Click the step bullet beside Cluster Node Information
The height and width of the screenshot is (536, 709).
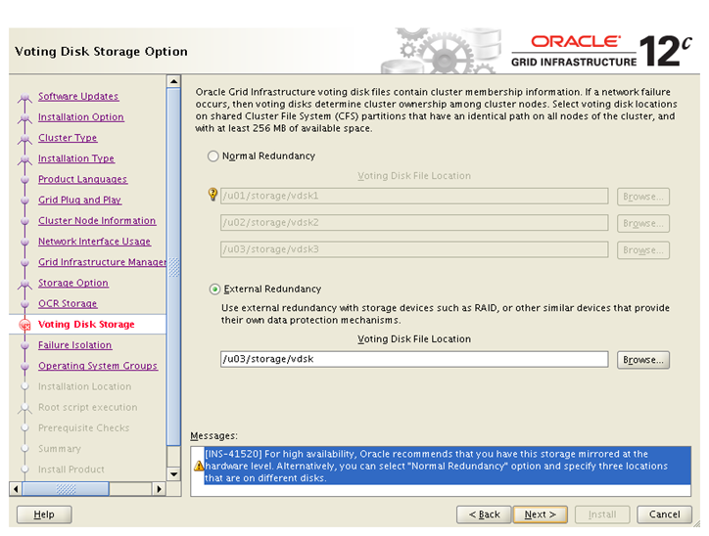(x=24, y=221)
